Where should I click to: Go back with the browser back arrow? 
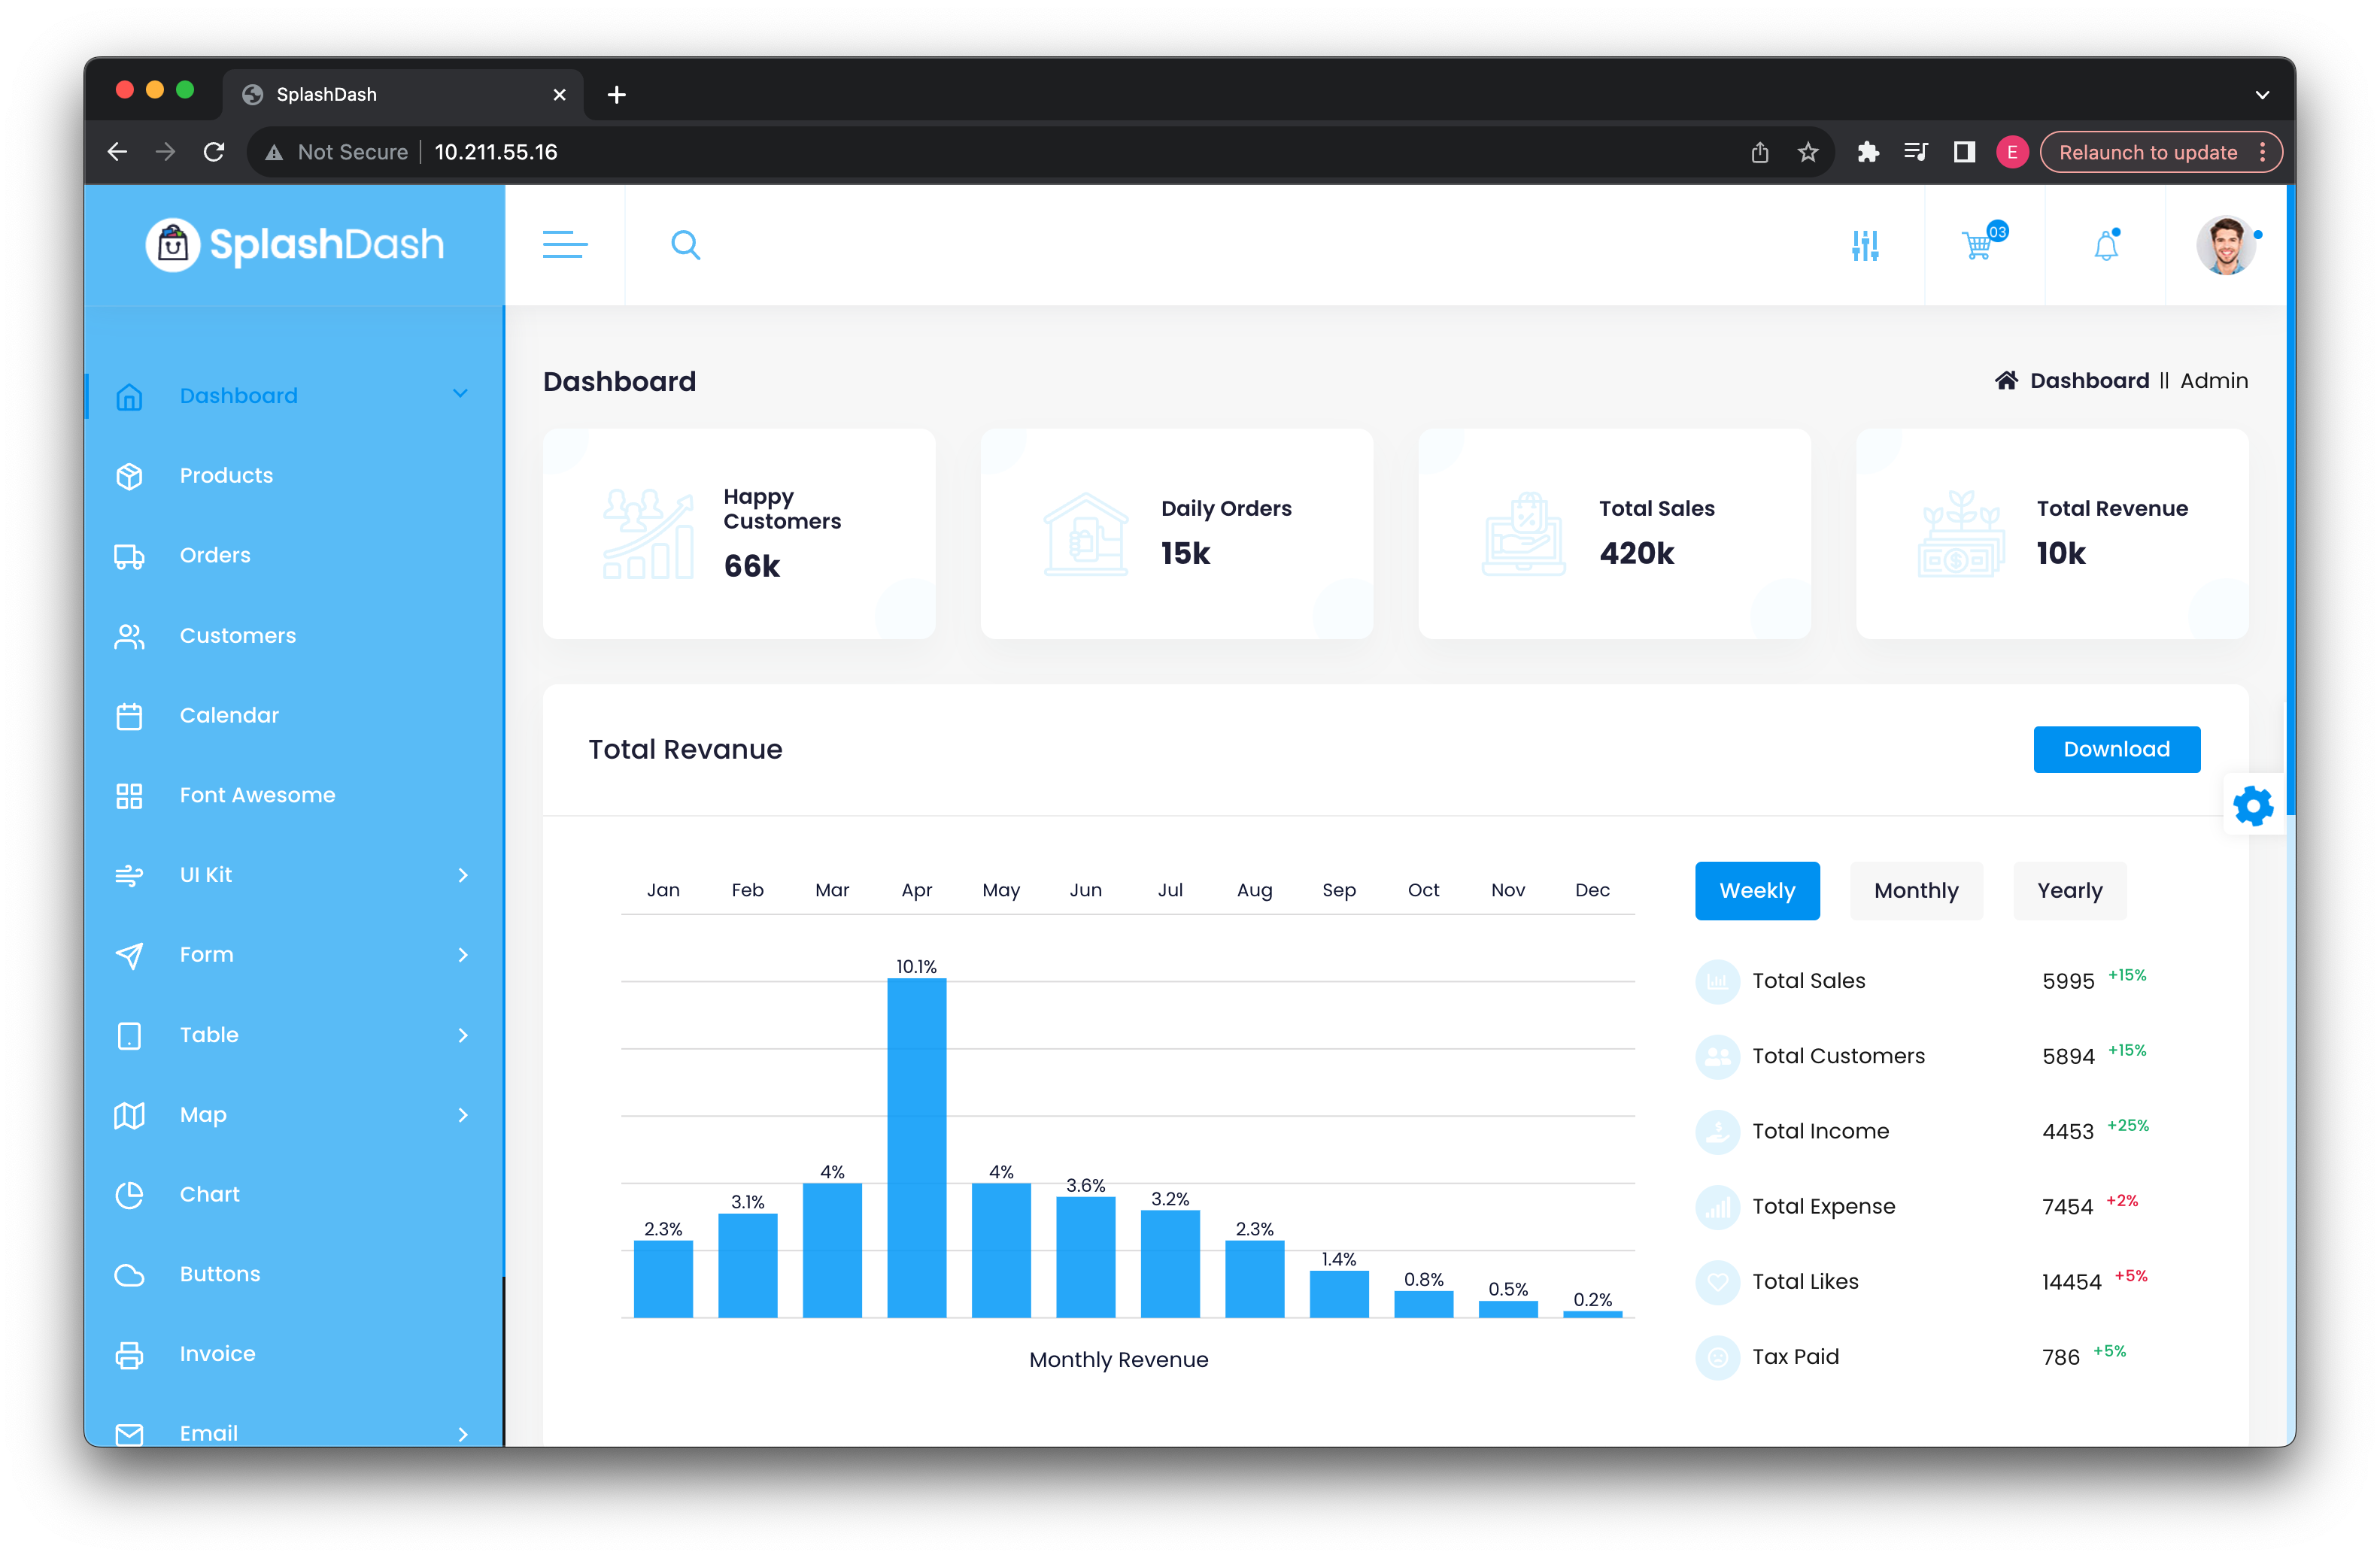117,152
